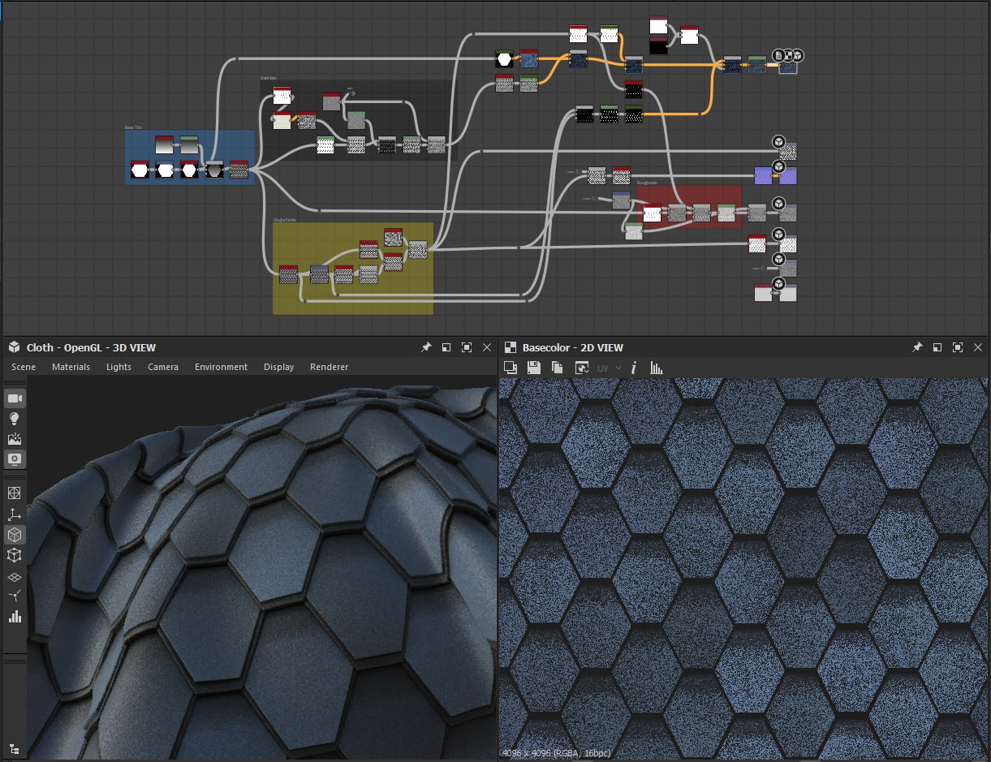Click the display settings monitor icon in 3D view

point(15,458)
